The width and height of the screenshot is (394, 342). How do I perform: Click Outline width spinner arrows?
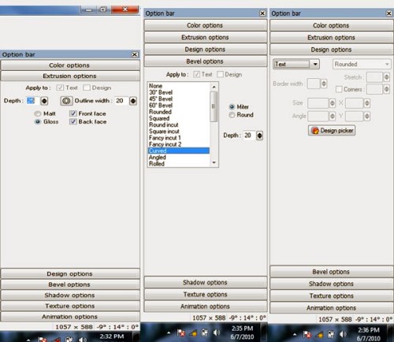[133, 101]
